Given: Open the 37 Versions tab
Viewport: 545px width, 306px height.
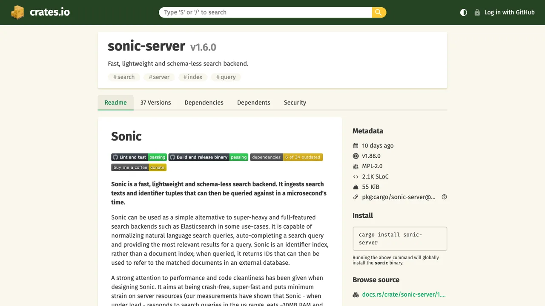Looking at the screenshot, I should [155, 102].
